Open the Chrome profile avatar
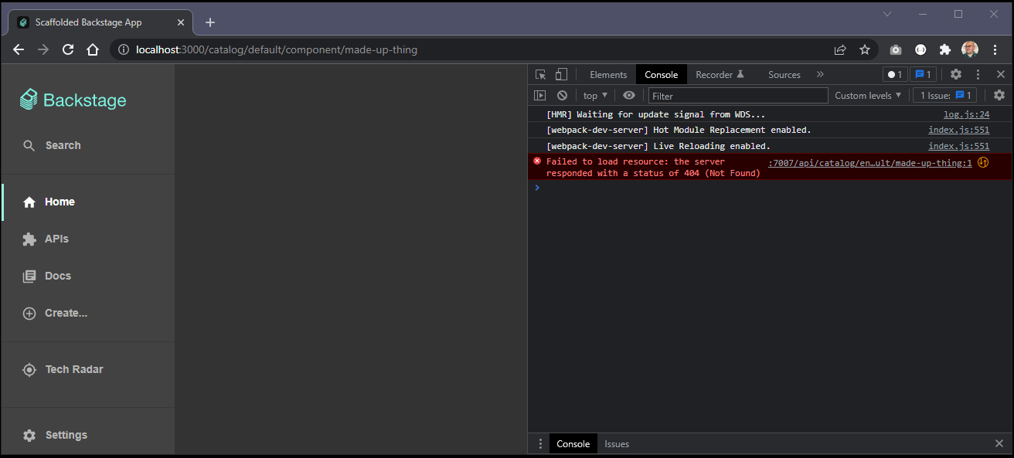The image size is (1014, 458). click(969, 49)
